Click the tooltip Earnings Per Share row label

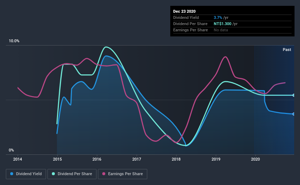click(190, 30)
